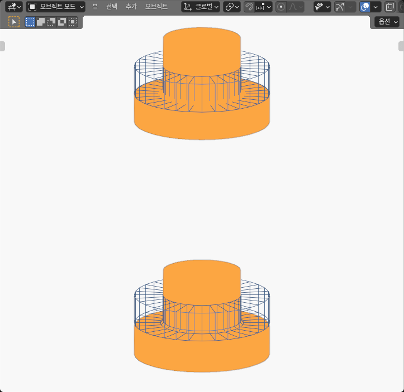404x392 pixels.
Task: Open the 뷰 menu
Action: (95, 7)
